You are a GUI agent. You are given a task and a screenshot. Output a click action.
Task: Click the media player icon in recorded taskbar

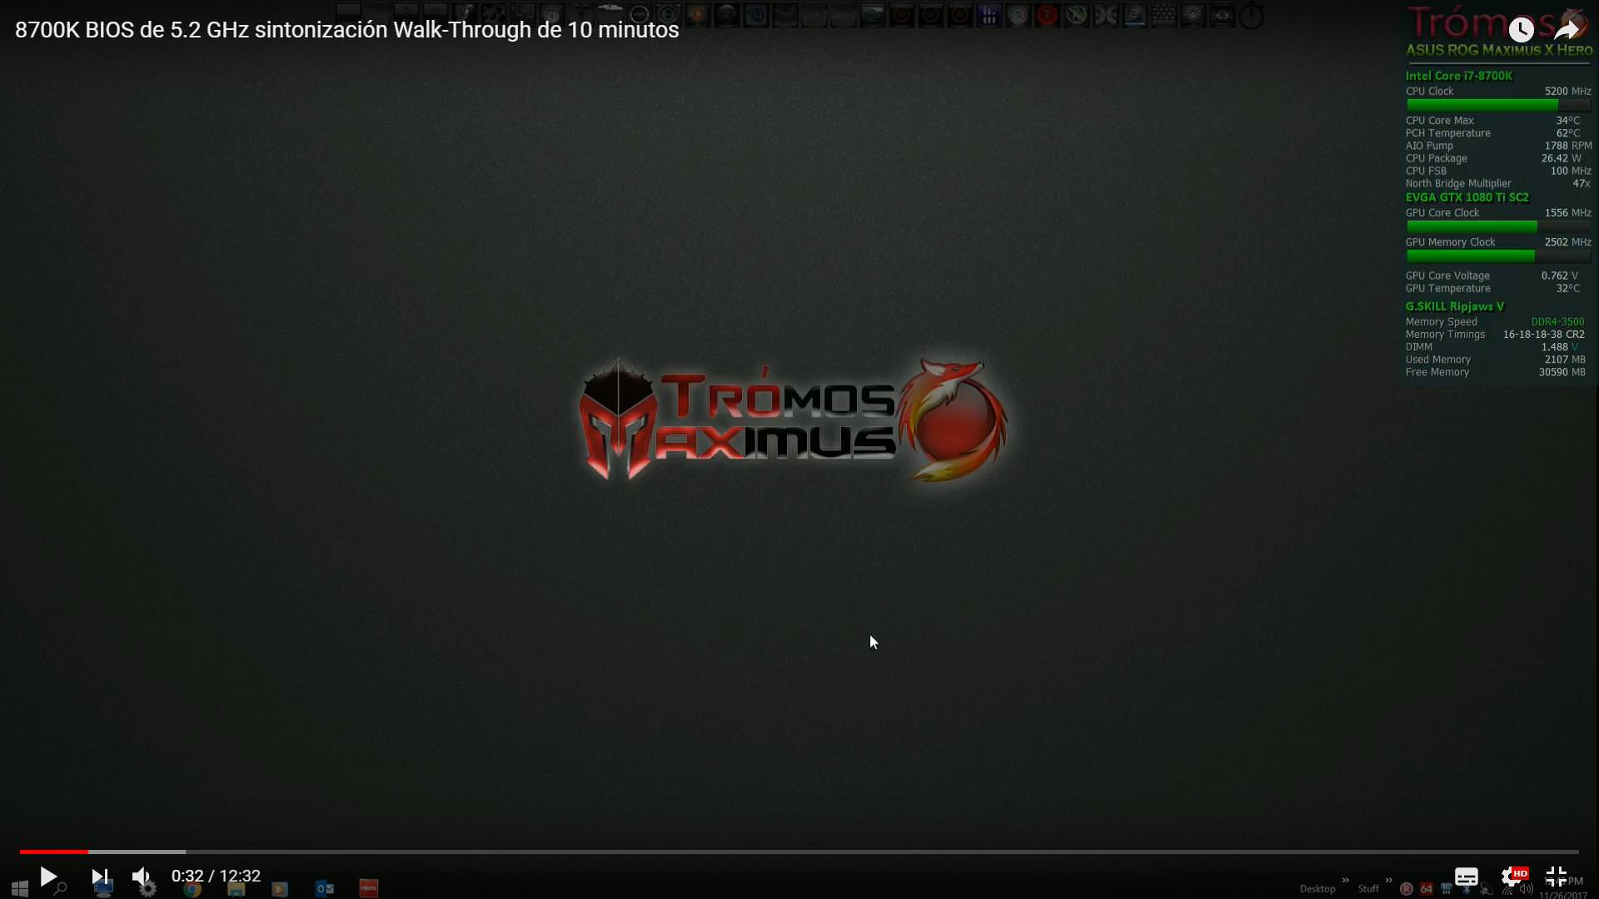(280, 889)
